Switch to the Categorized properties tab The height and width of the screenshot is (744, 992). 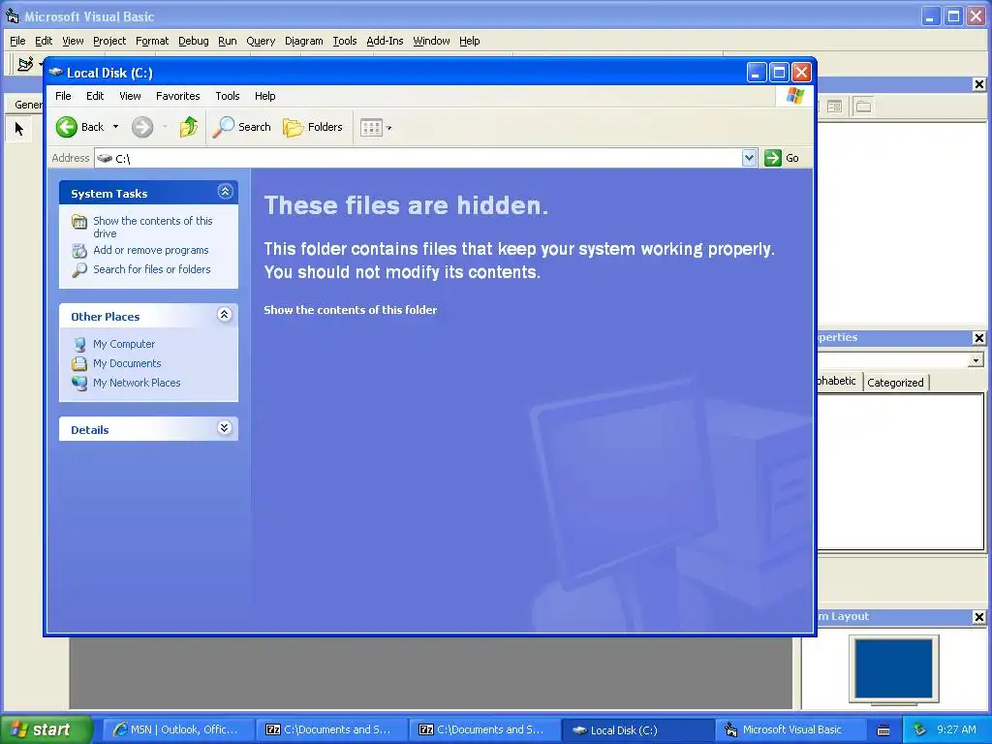895,382
